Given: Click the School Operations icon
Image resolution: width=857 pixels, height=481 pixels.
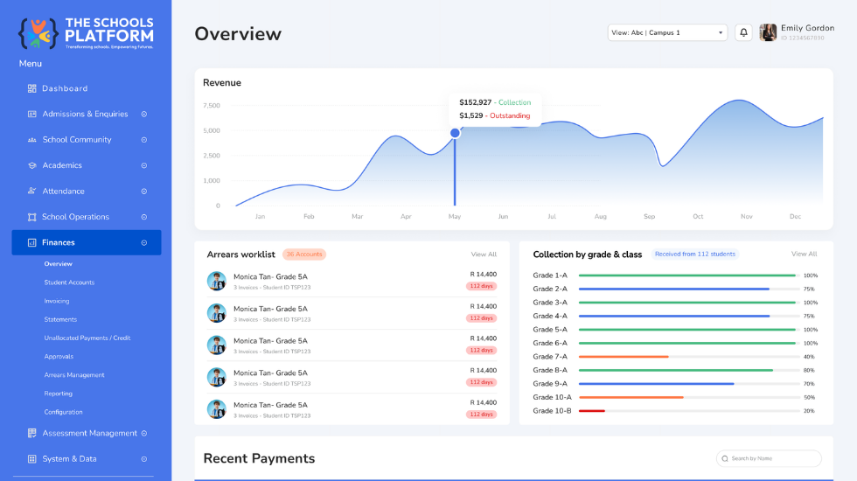Looking at the screenshot, I should click(31, 217).
